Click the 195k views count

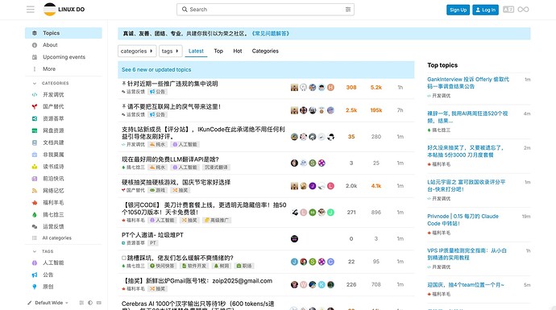[376, 110]
